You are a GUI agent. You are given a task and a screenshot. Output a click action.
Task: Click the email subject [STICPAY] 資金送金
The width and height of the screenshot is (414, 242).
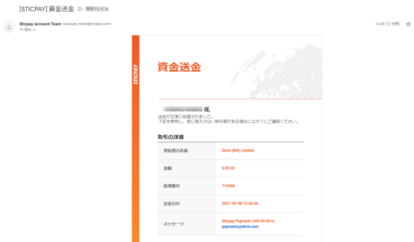47,9
